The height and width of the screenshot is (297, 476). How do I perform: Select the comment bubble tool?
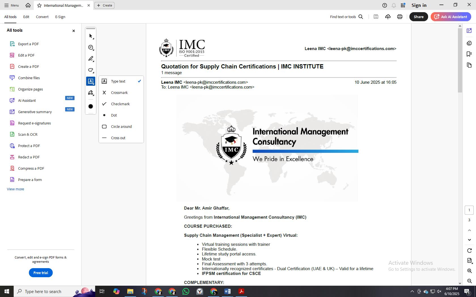91,48
